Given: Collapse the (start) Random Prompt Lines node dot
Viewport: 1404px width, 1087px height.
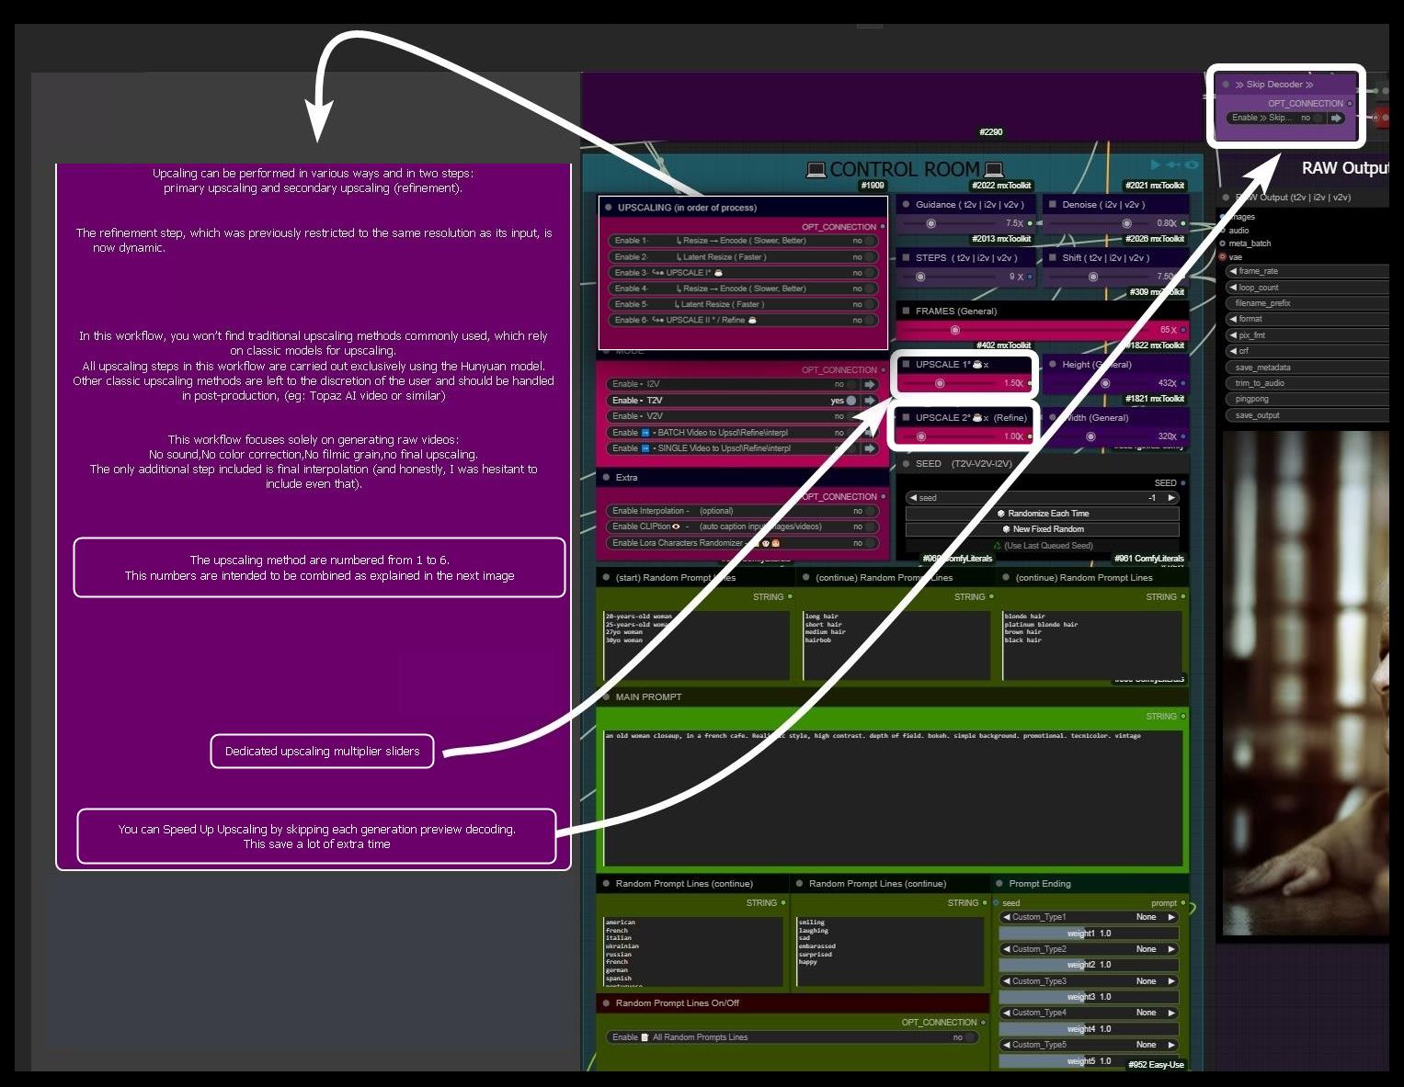Looking at the screenshot, I should point(606,578).
